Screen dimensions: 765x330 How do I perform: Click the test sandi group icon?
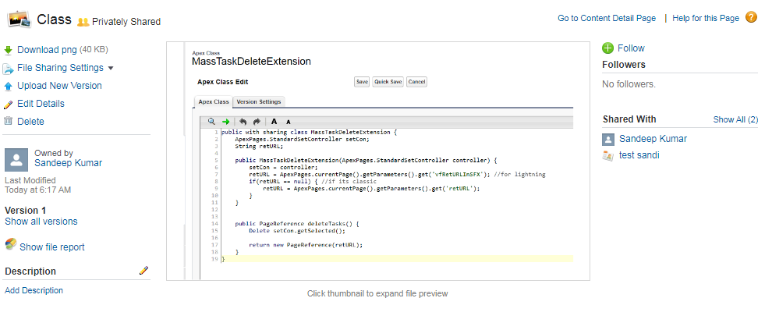coord(608,155)
